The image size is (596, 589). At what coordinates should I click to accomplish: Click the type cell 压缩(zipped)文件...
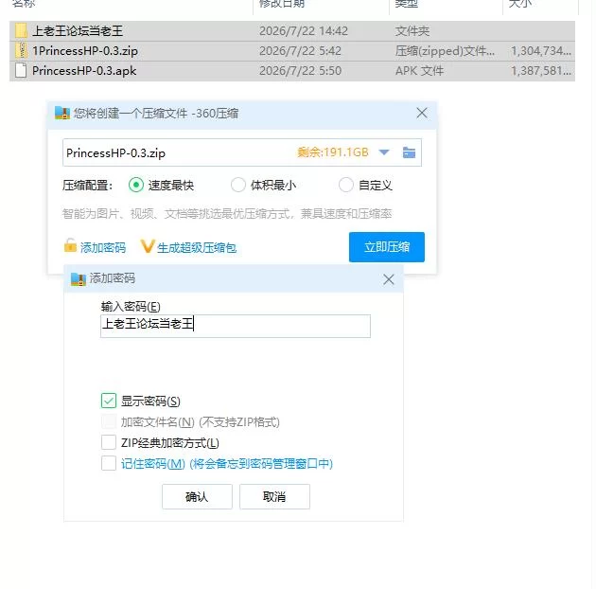tap(445, 51)
